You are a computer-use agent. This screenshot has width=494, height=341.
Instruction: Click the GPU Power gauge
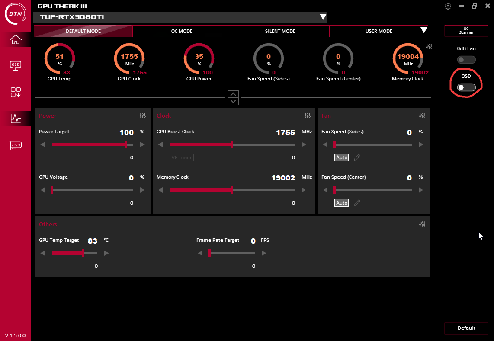(199, 58)
